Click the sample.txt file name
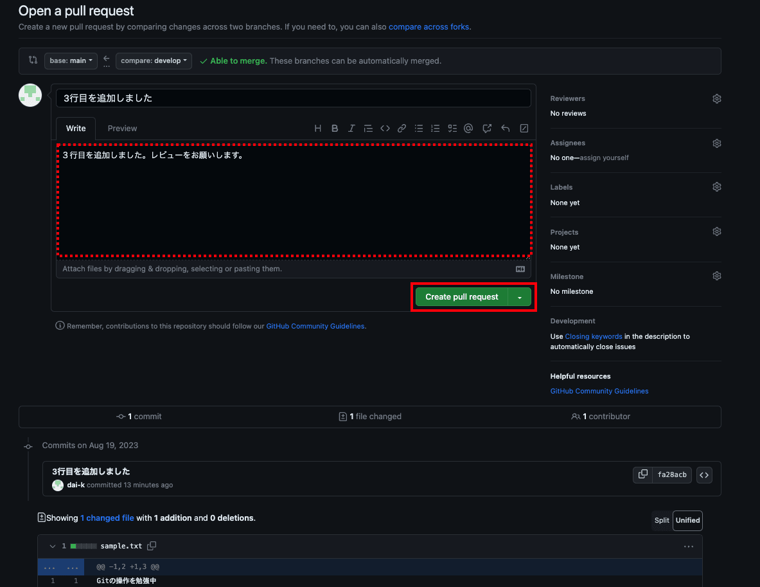Viewport: 760px width, 587px height. (121, 546)
